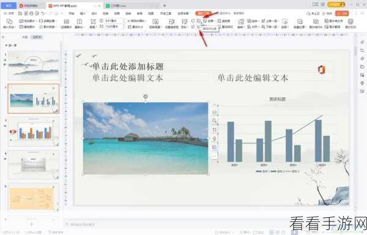The height and width of the screenshot is (235, 367).
Task: Click the Picture Print icon at ribbon end
Action: click(350, 22)
